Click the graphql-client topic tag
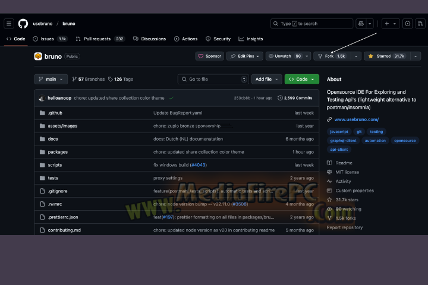This screenshot has width=428, height=285. [x=343, y=141]
